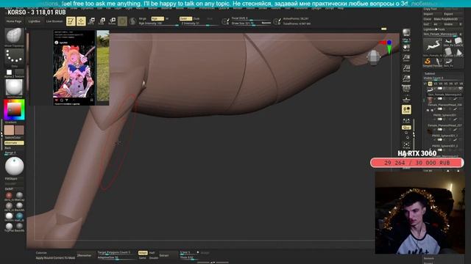Activate the Draw mode icon

coord(81,21)
